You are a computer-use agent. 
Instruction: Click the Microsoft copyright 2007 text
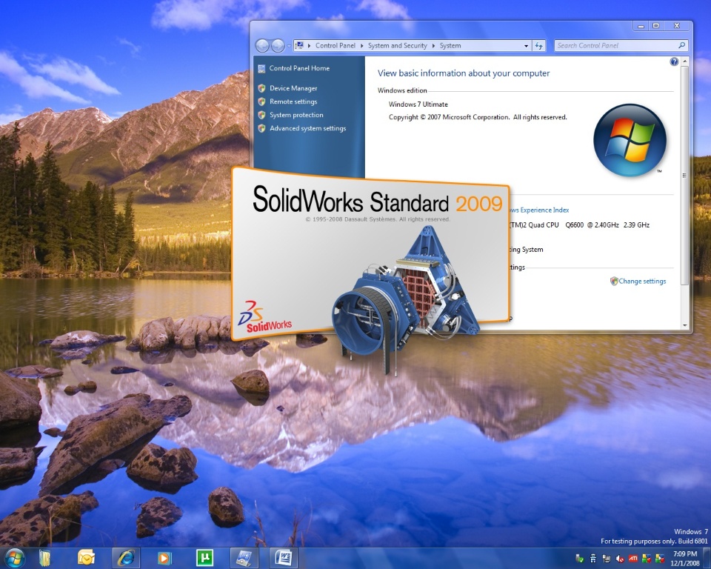point(478,117)
